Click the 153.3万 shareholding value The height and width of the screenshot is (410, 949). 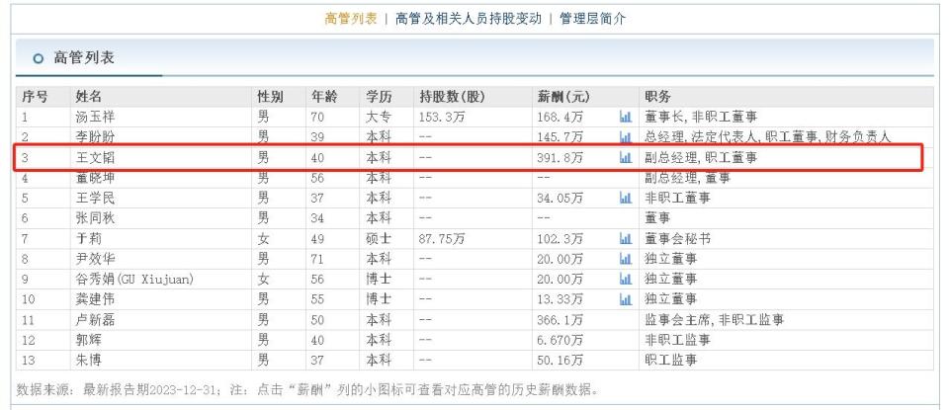point(442,118)
